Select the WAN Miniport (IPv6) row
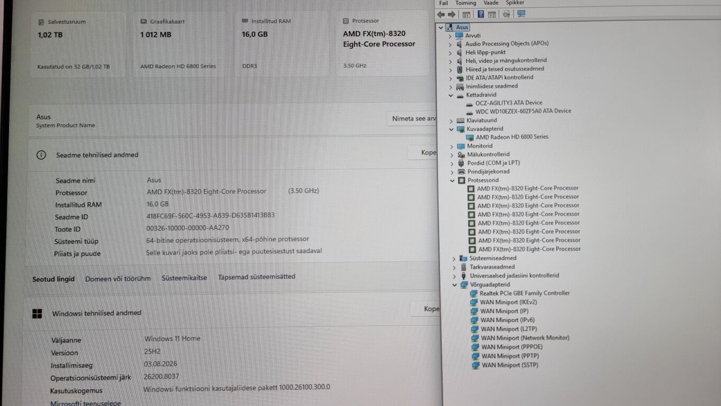This screenshot has height=406, width=721. click(x=507, y=320)
